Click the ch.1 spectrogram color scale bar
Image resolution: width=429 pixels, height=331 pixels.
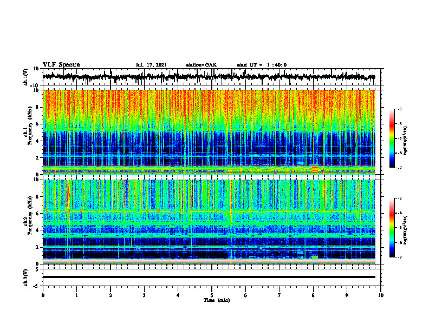coord(392,138)
